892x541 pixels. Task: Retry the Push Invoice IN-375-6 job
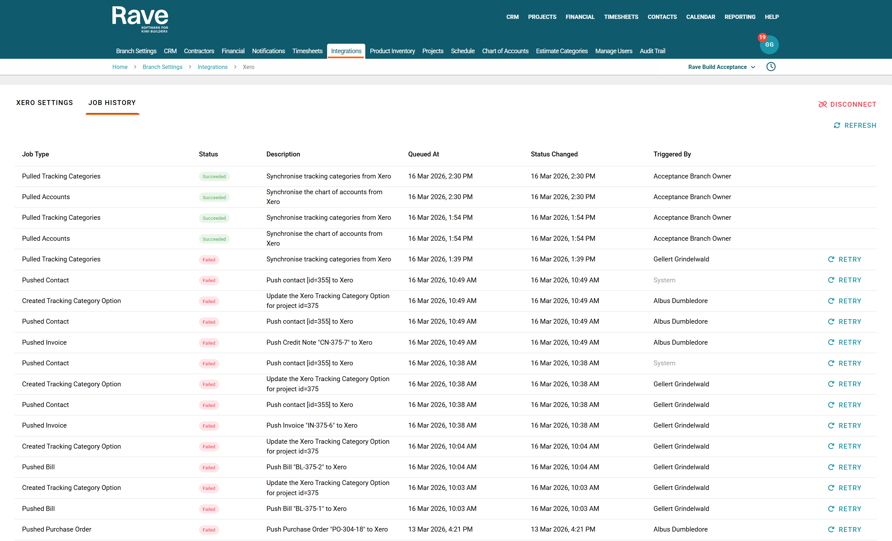845,426
